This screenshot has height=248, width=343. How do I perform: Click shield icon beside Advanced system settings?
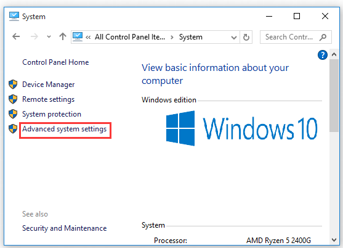pyautogui.click(x=13, y=129)
